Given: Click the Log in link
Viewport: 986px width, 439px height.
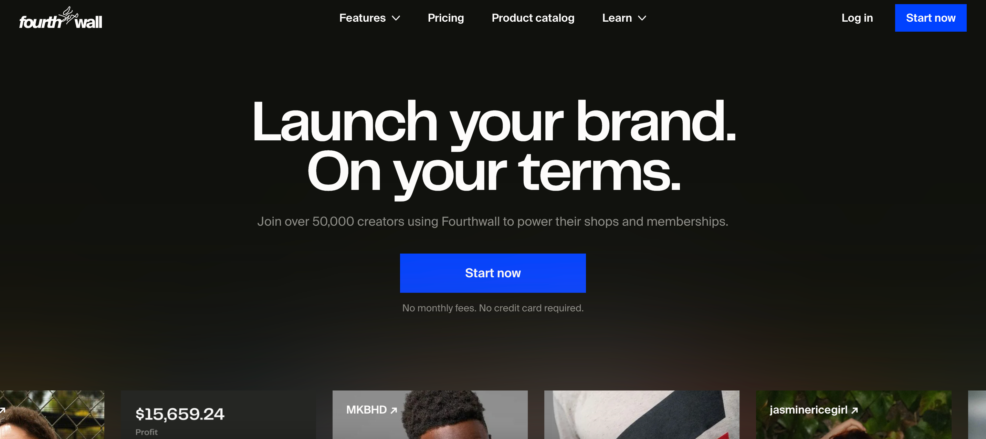Looking at the screenshot, I should click(857, 18).
